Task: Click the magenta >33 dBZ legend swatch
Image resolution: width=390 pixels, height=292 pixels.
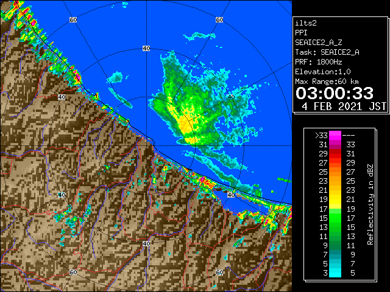Action: point(335,135)
